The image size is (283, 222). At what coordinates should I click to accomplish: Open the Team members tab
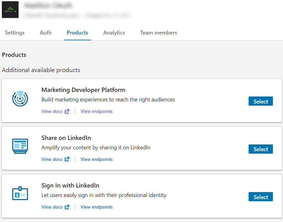(158, 33)
